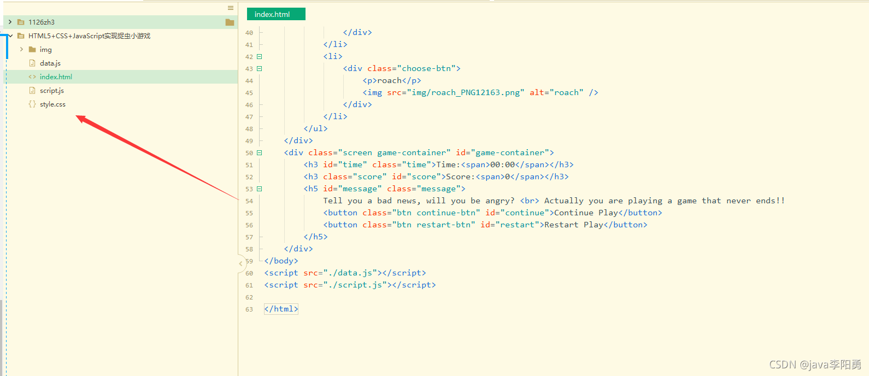Expand the 1126zh3 project folder
The image size is (869, 376).
pos(10,22)
